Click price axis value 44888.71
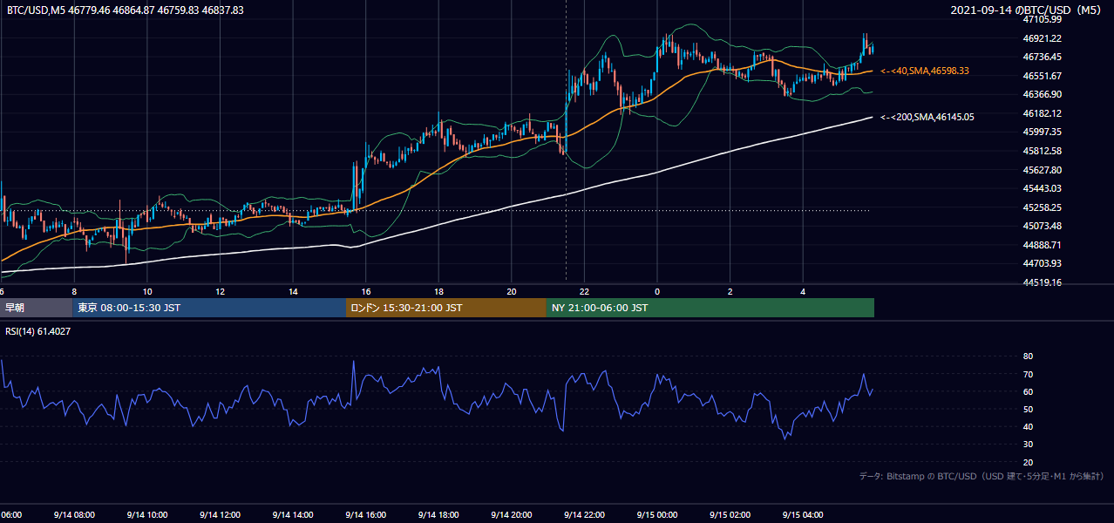Screen dimensions: 1114x523 [1042, 245]
